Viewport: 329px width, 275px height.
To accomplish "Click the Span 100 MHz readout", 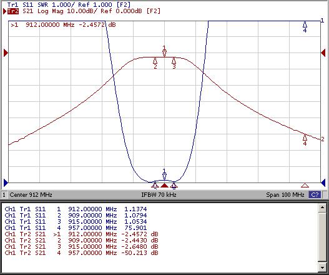I will coord(285,195).
